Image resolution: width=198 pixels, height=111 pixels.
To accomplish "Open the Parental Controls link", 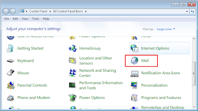I will coord(32,85).
